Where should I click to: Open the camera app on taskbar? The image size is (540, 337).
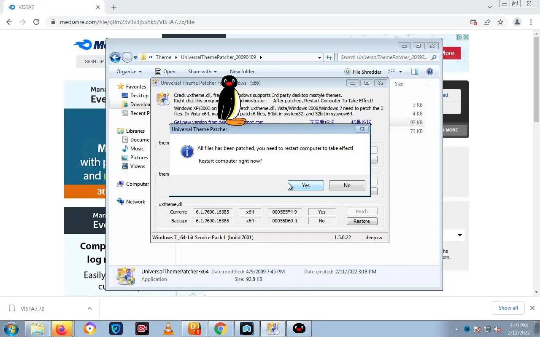click(246, 329)
